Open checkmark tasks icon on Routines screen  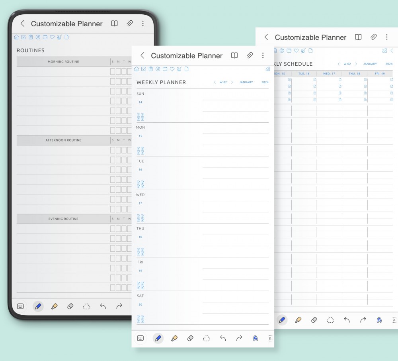point(23,37)
